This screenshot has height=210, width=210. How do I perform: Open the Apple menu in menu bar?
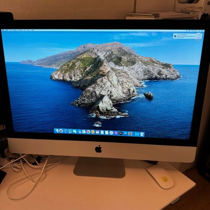pos(3,30)
